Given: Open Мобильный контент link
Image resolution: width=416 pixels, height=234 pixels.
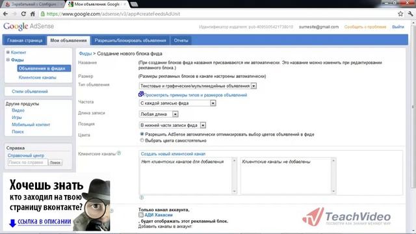Looking at the screenshot, I should click(31, 124).
